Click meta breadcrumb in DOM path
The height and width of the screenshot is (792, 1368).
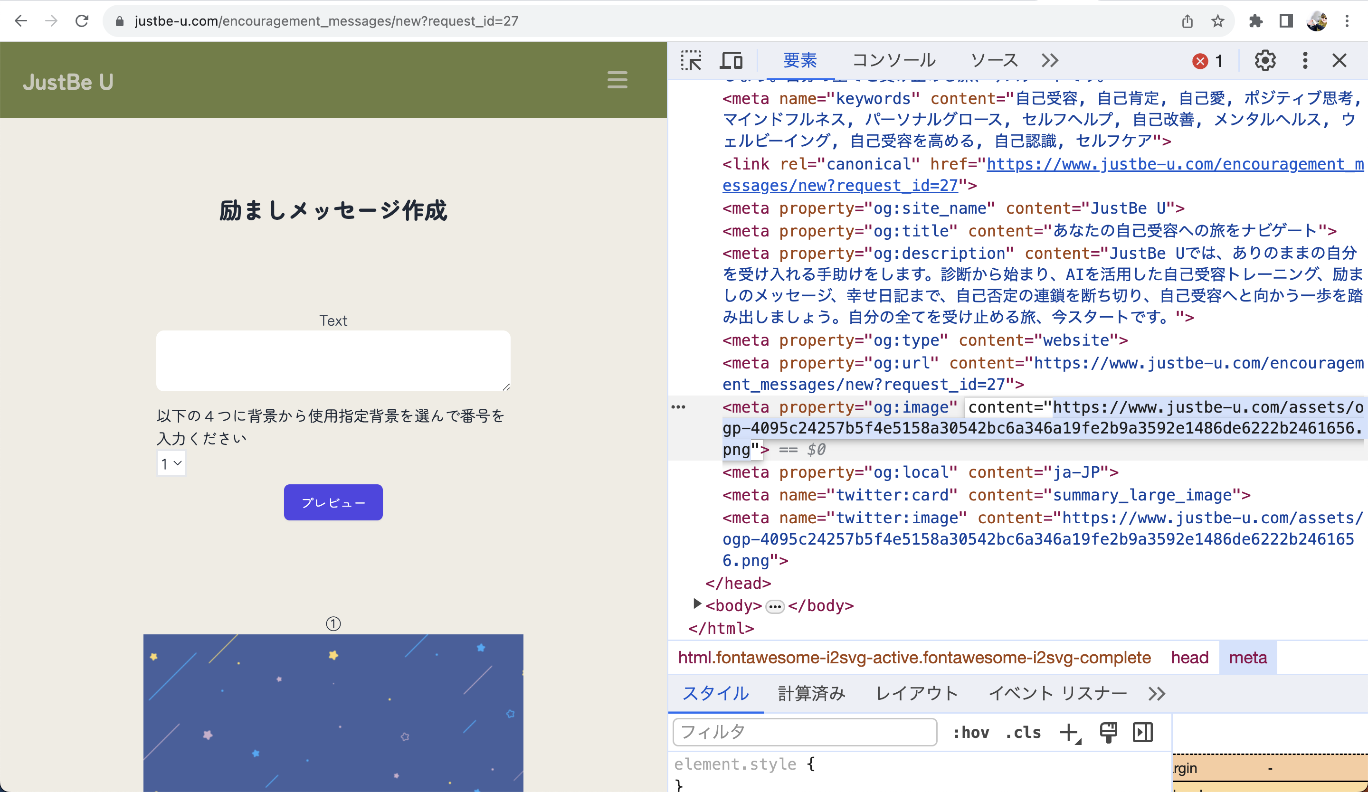[x=1248, y=658]
